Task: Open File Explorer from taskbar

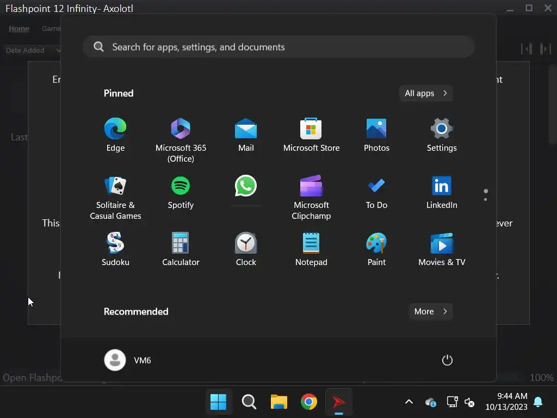Action: [279, 402]
